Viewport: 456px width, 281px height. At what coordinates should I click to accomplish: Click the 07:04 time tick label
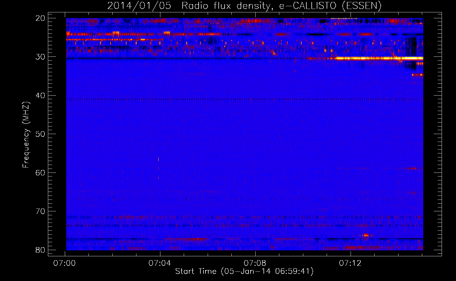click(x=160, y=263)
